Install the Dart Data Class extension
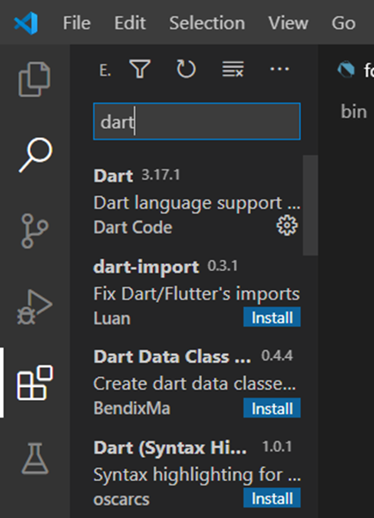The height and width of the screenshot is (518, 374). point(272,408)
